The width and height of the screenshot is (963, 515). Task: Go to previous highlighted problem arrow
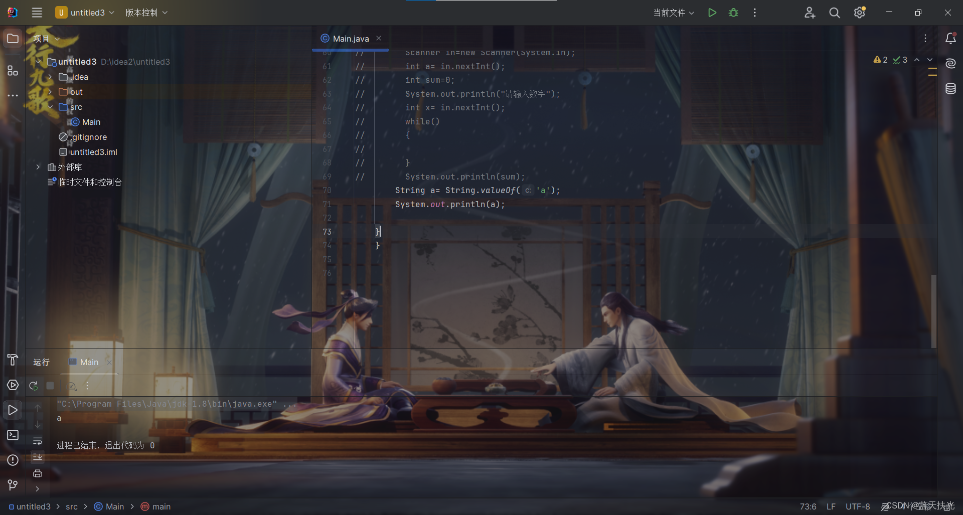(x=917, y=60)
